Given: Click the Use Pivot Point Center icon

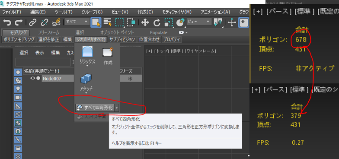Looking at the screenshot, I should (x=218, y=22).
